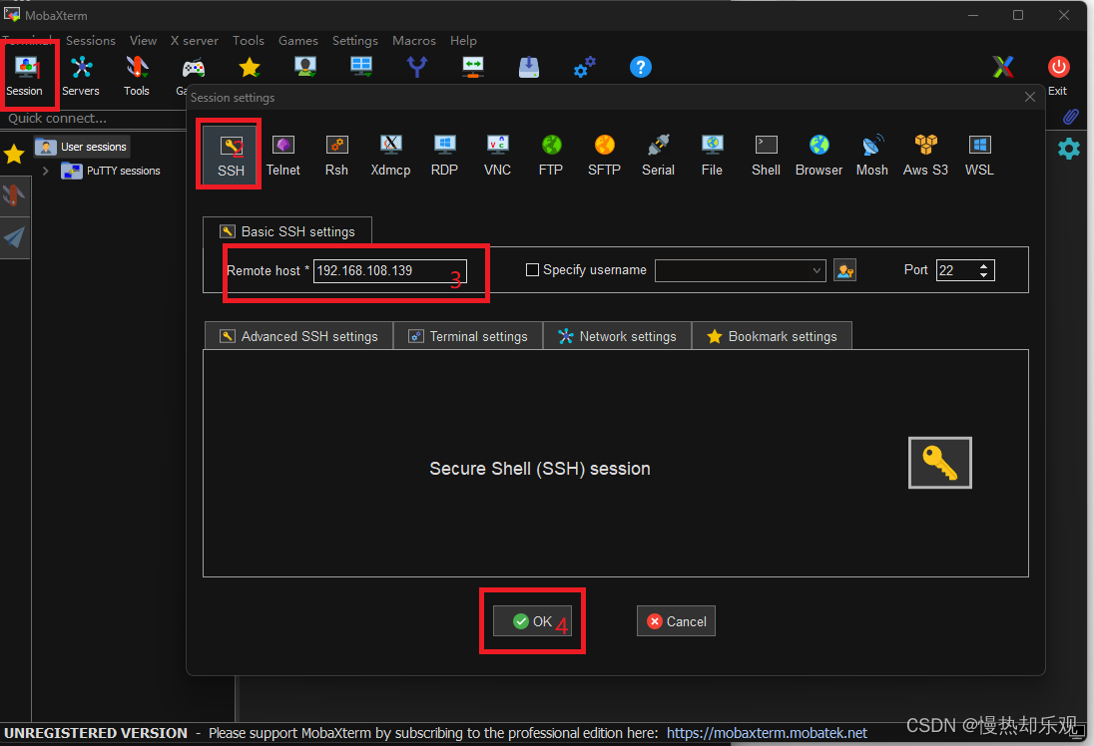Open the Tools menu

tap(249, 41)
